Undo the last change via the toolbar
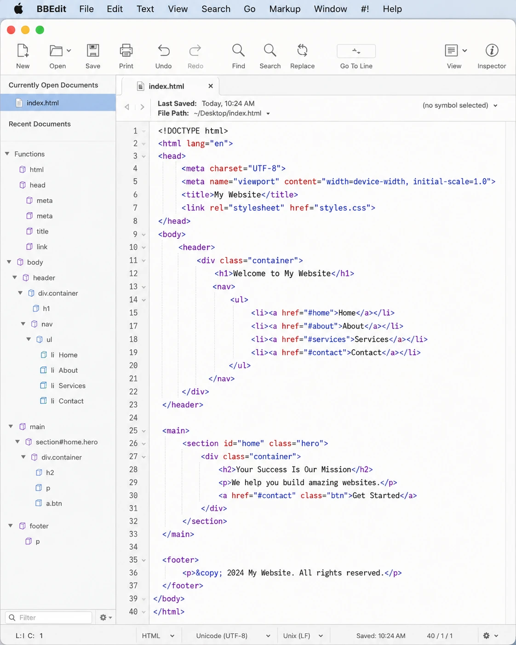This screenshot has height=645, width=516. point(164,50)
